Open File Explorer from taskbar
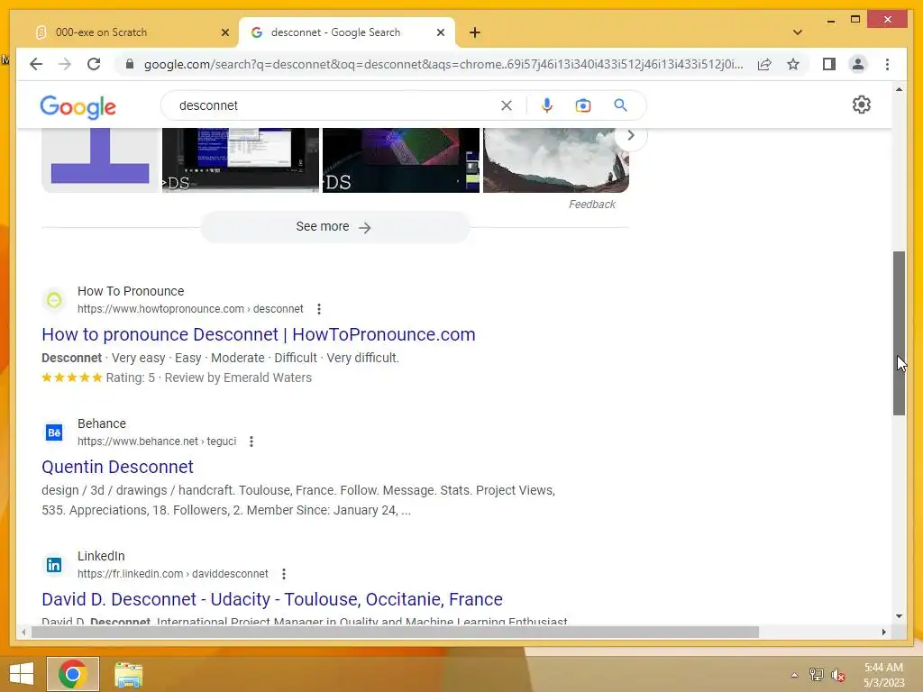The height and width of the screenshot is (692, 923). 128,675
